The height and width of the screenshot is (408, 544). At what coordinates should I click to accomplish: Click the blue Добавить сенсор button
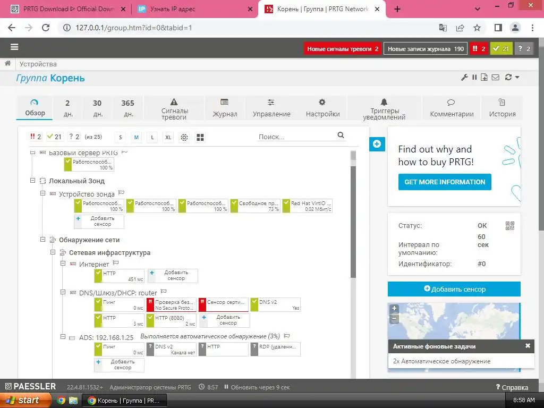[454, 289]
